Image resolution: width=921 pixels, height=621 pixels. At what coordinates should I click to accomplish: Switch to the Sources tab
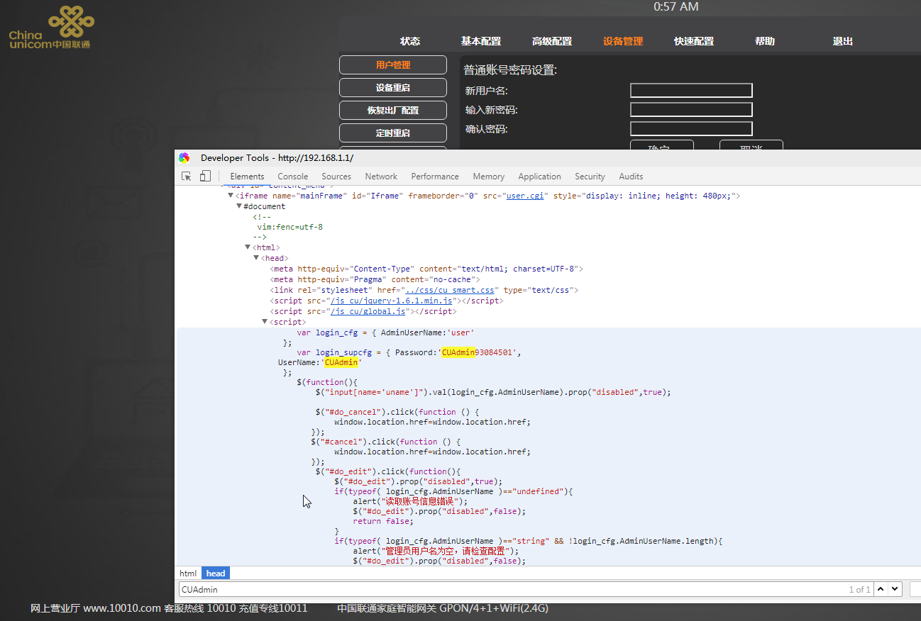[x=336, y=177]
